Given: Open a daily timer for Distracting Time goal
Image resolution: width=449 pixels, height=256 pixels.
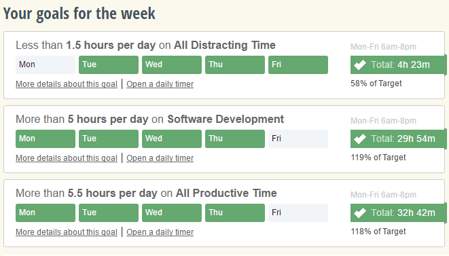Looking at the screenshot, I should (x=160, y=84).
